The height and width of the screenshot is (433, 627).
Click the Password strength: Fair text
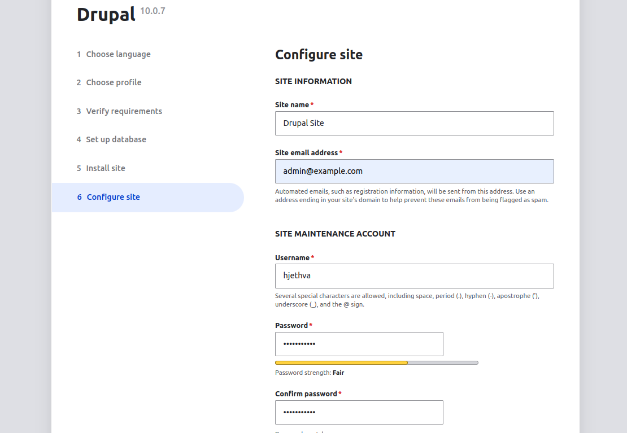pos(309,373)
